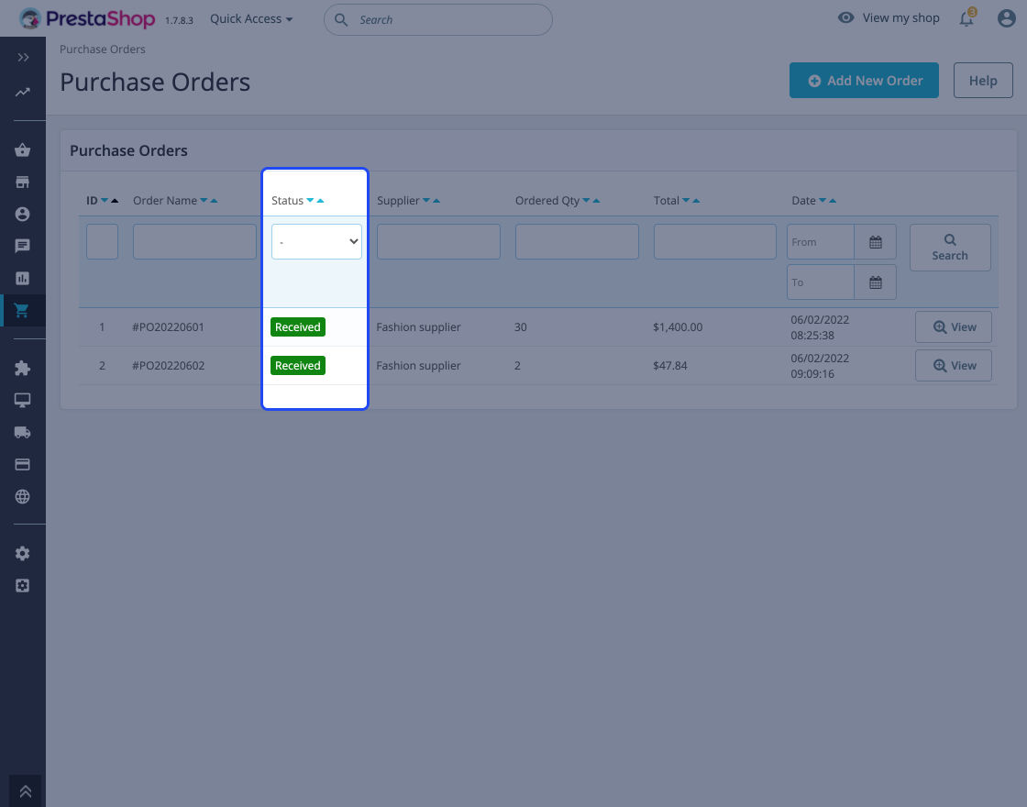Focus the Order Name filter field
The image size is (1027, 807).
pyautogui.click(x=194, y=242)
